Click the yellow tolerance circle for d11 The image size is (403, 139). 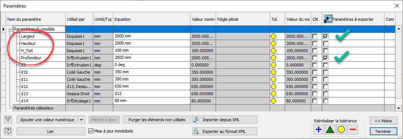[273, 79]
